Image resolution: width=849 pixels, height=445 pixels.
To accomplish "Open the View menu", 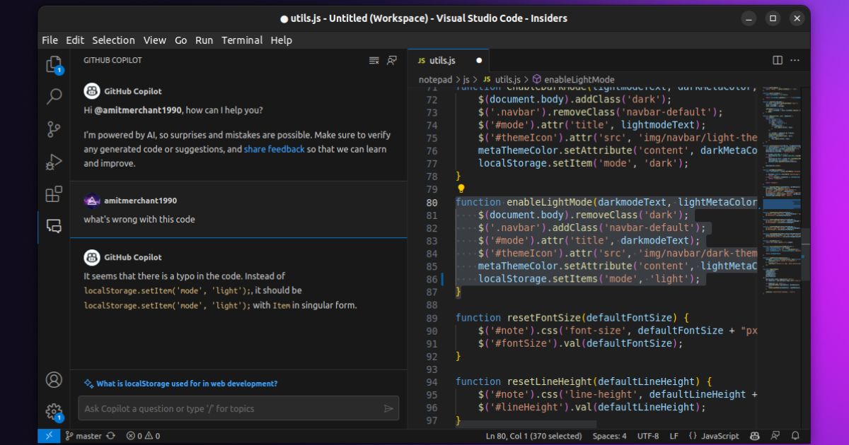I will click(154, 40).
